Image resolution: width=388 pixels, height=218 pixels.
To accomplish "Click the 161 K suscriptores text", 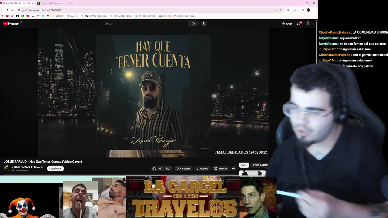I will [x=20, y=170].
